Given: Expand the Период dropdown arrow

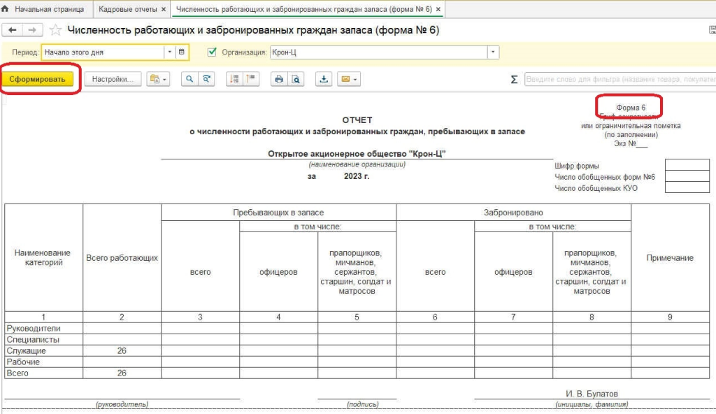Looking at the screenshot, I should click(169, 52).
